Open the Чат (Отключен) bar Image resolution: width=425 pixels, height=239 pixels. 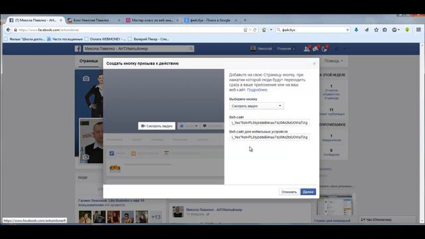[x=388, y=220]
